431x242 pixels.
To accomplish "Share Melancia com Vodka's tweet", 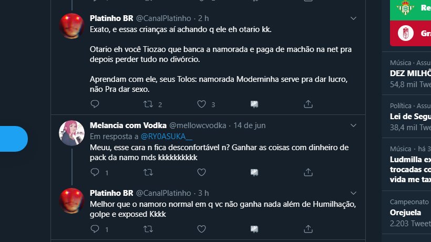I will point(307,172).
